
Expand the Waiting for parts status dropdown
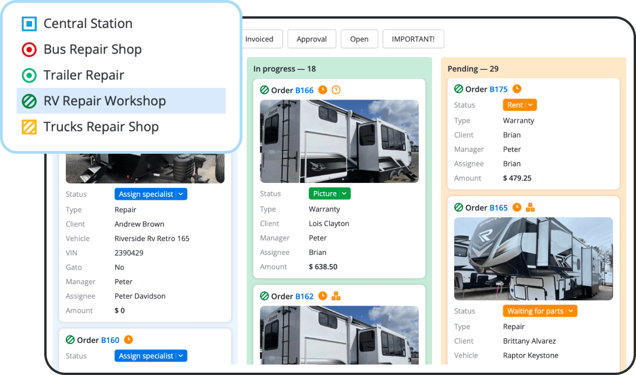click(x=540, y=310)
